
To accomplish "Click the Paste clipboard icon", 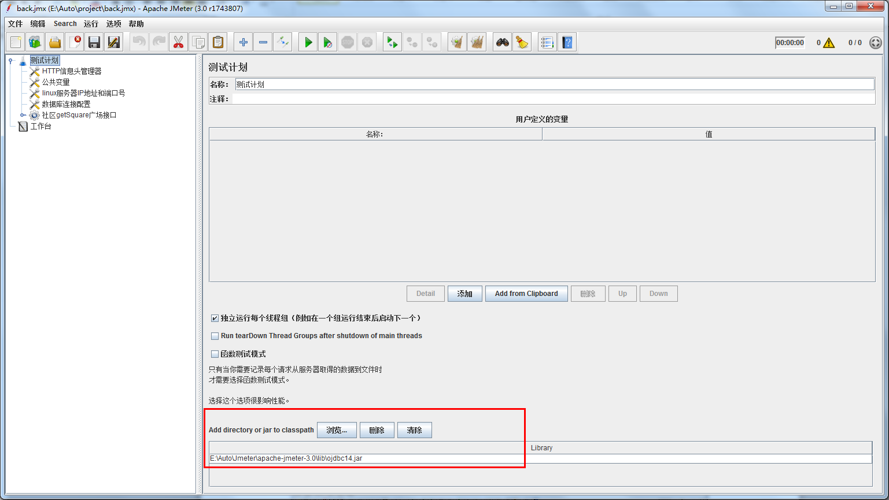I will pyautogui.click(x=217, y=42).
